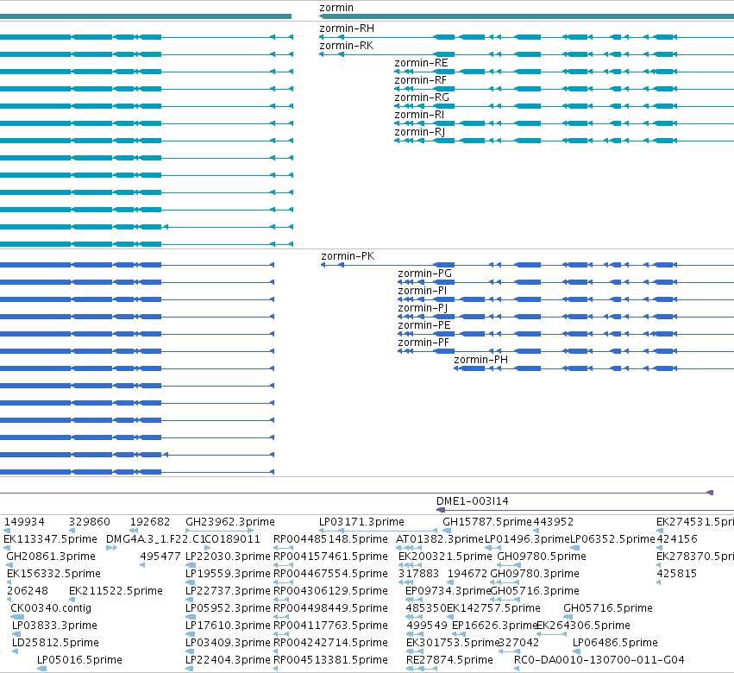Select RP004306129.5prime EST

click(330, 591)
